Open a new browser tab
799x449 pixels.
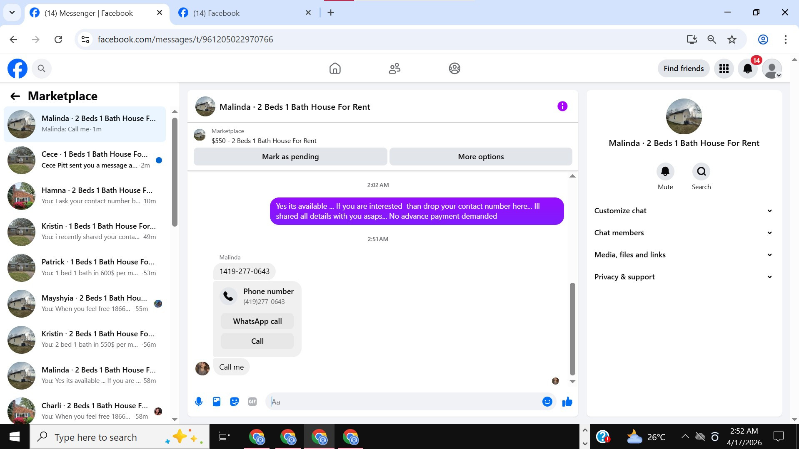(331, 13)
